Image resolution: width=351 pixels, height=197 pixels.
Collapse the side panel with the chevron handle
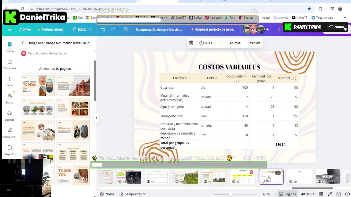tap(97, 118)
